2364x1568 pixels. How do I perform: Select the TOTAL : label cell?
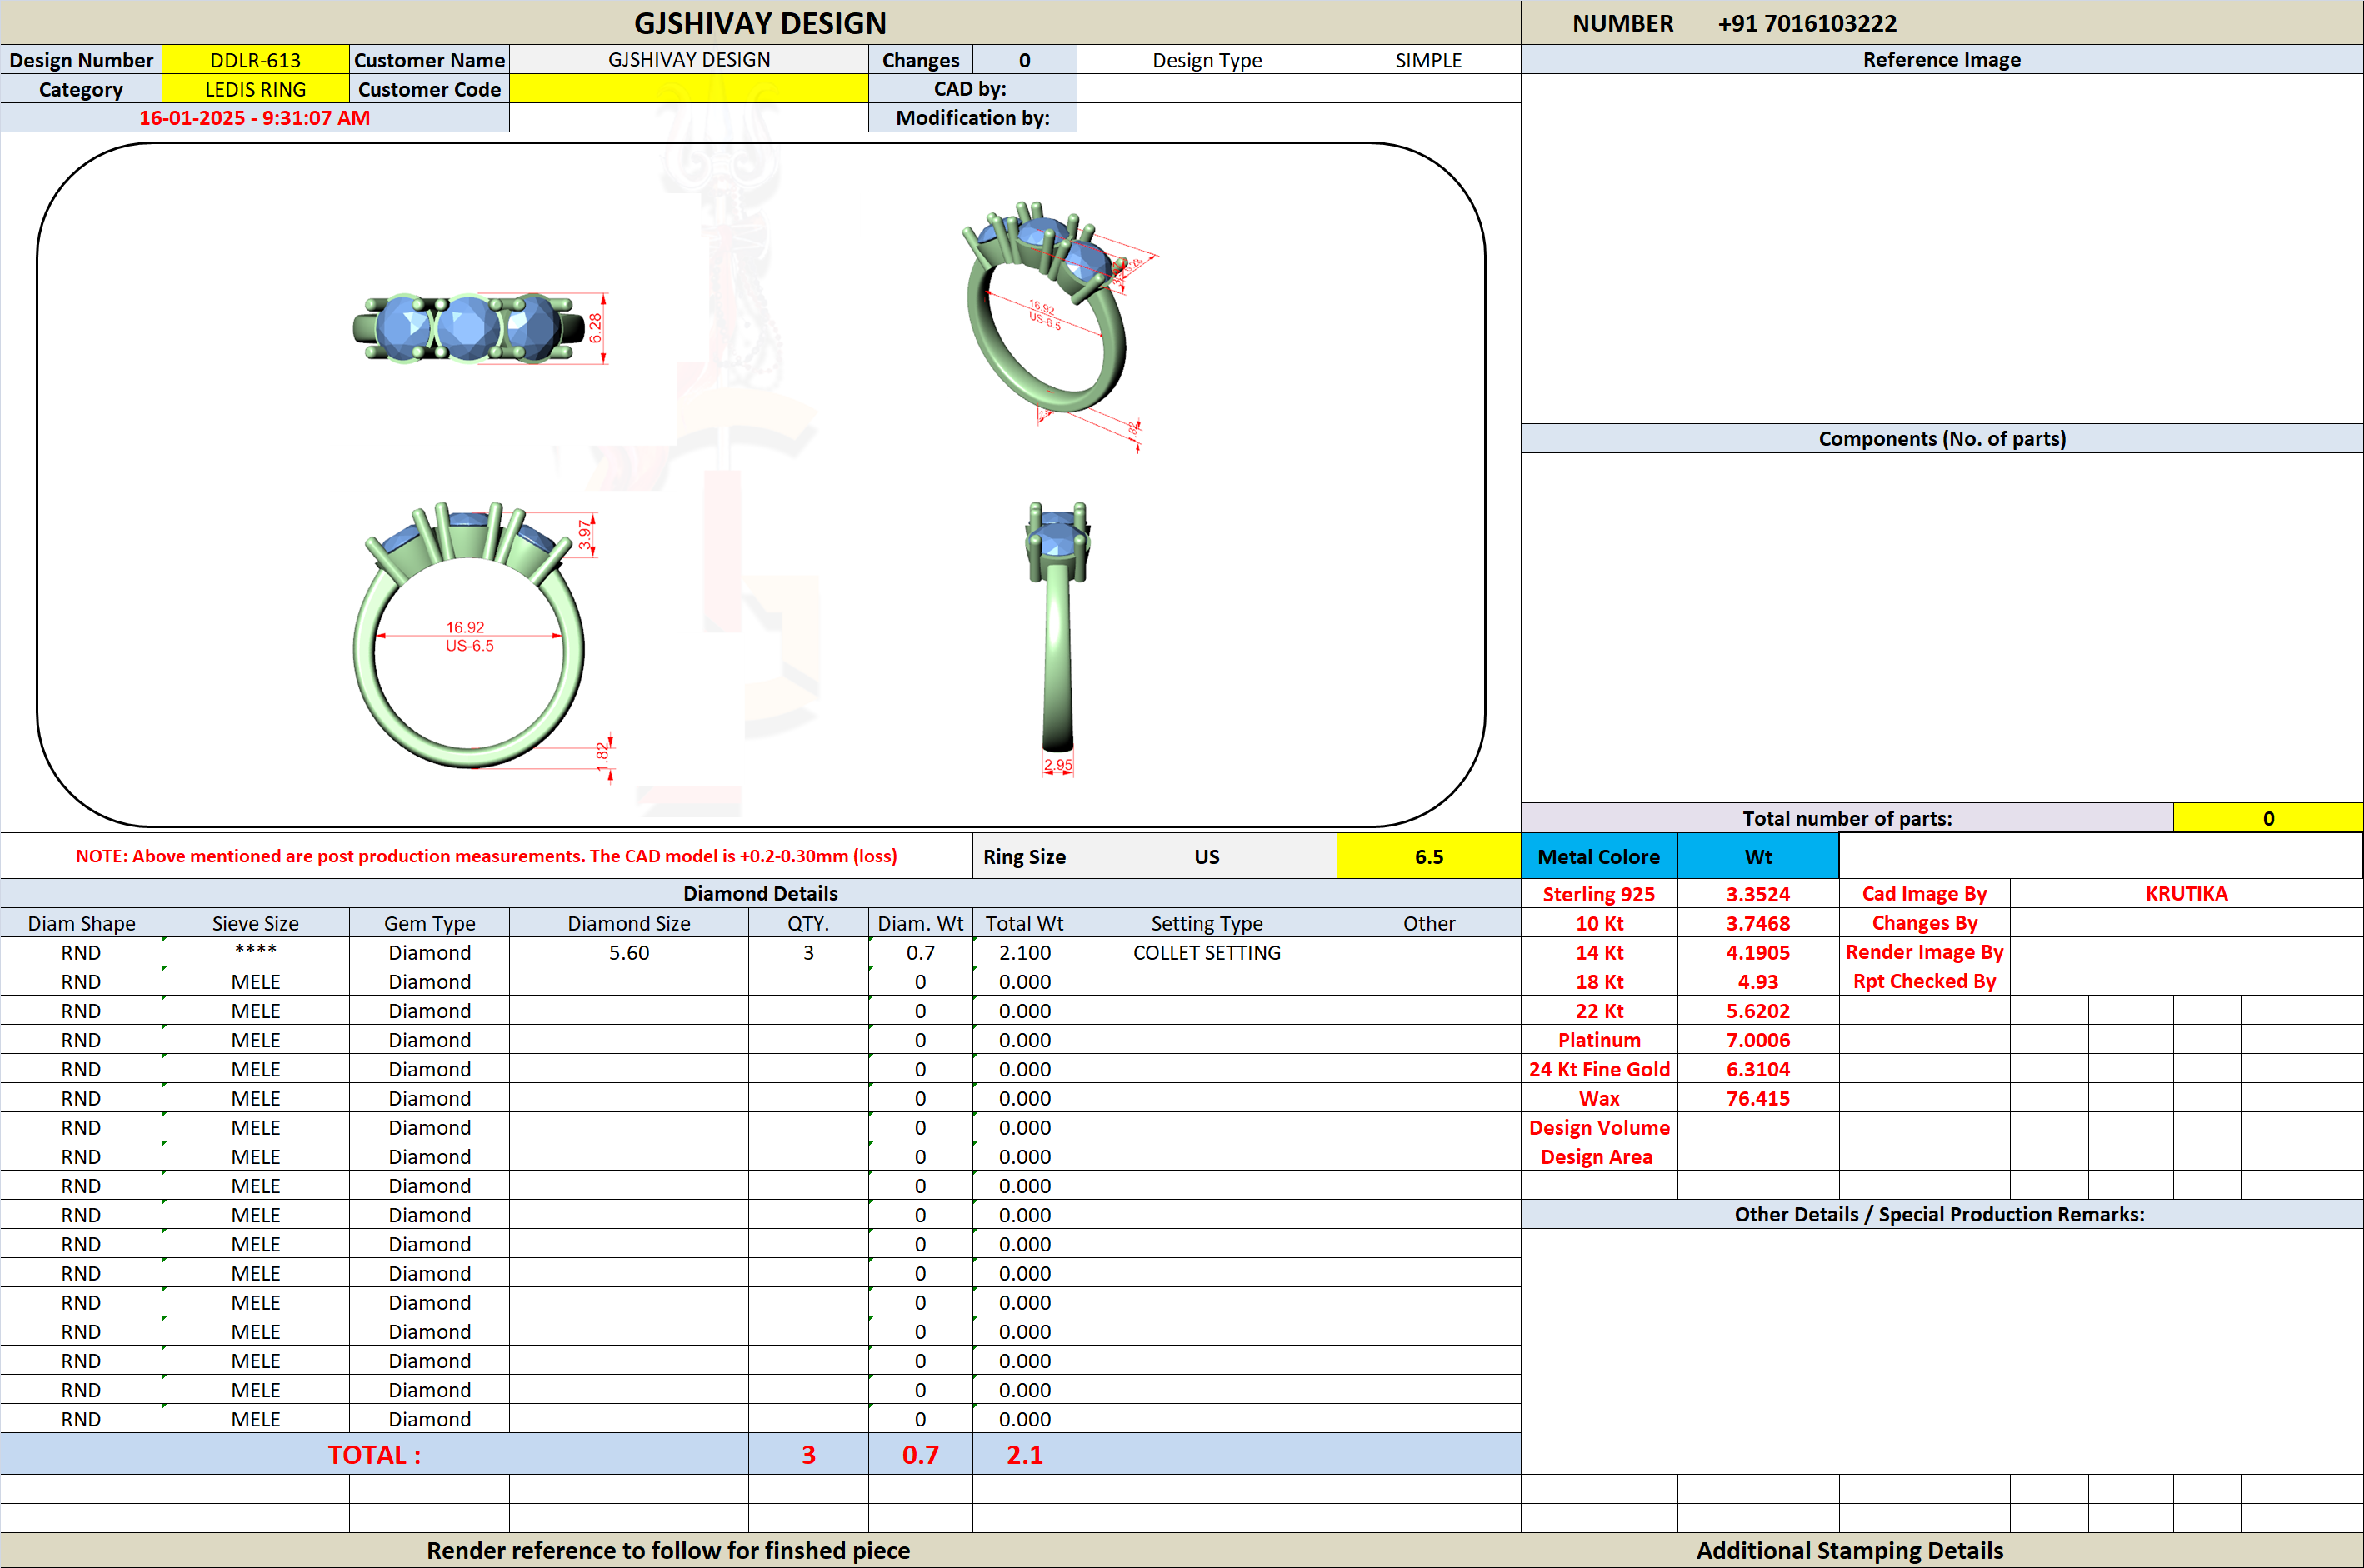pos(374,1454)
